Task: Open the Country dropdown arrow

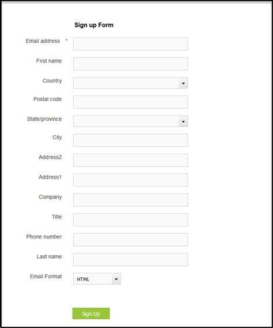Action: pos(183,83)
